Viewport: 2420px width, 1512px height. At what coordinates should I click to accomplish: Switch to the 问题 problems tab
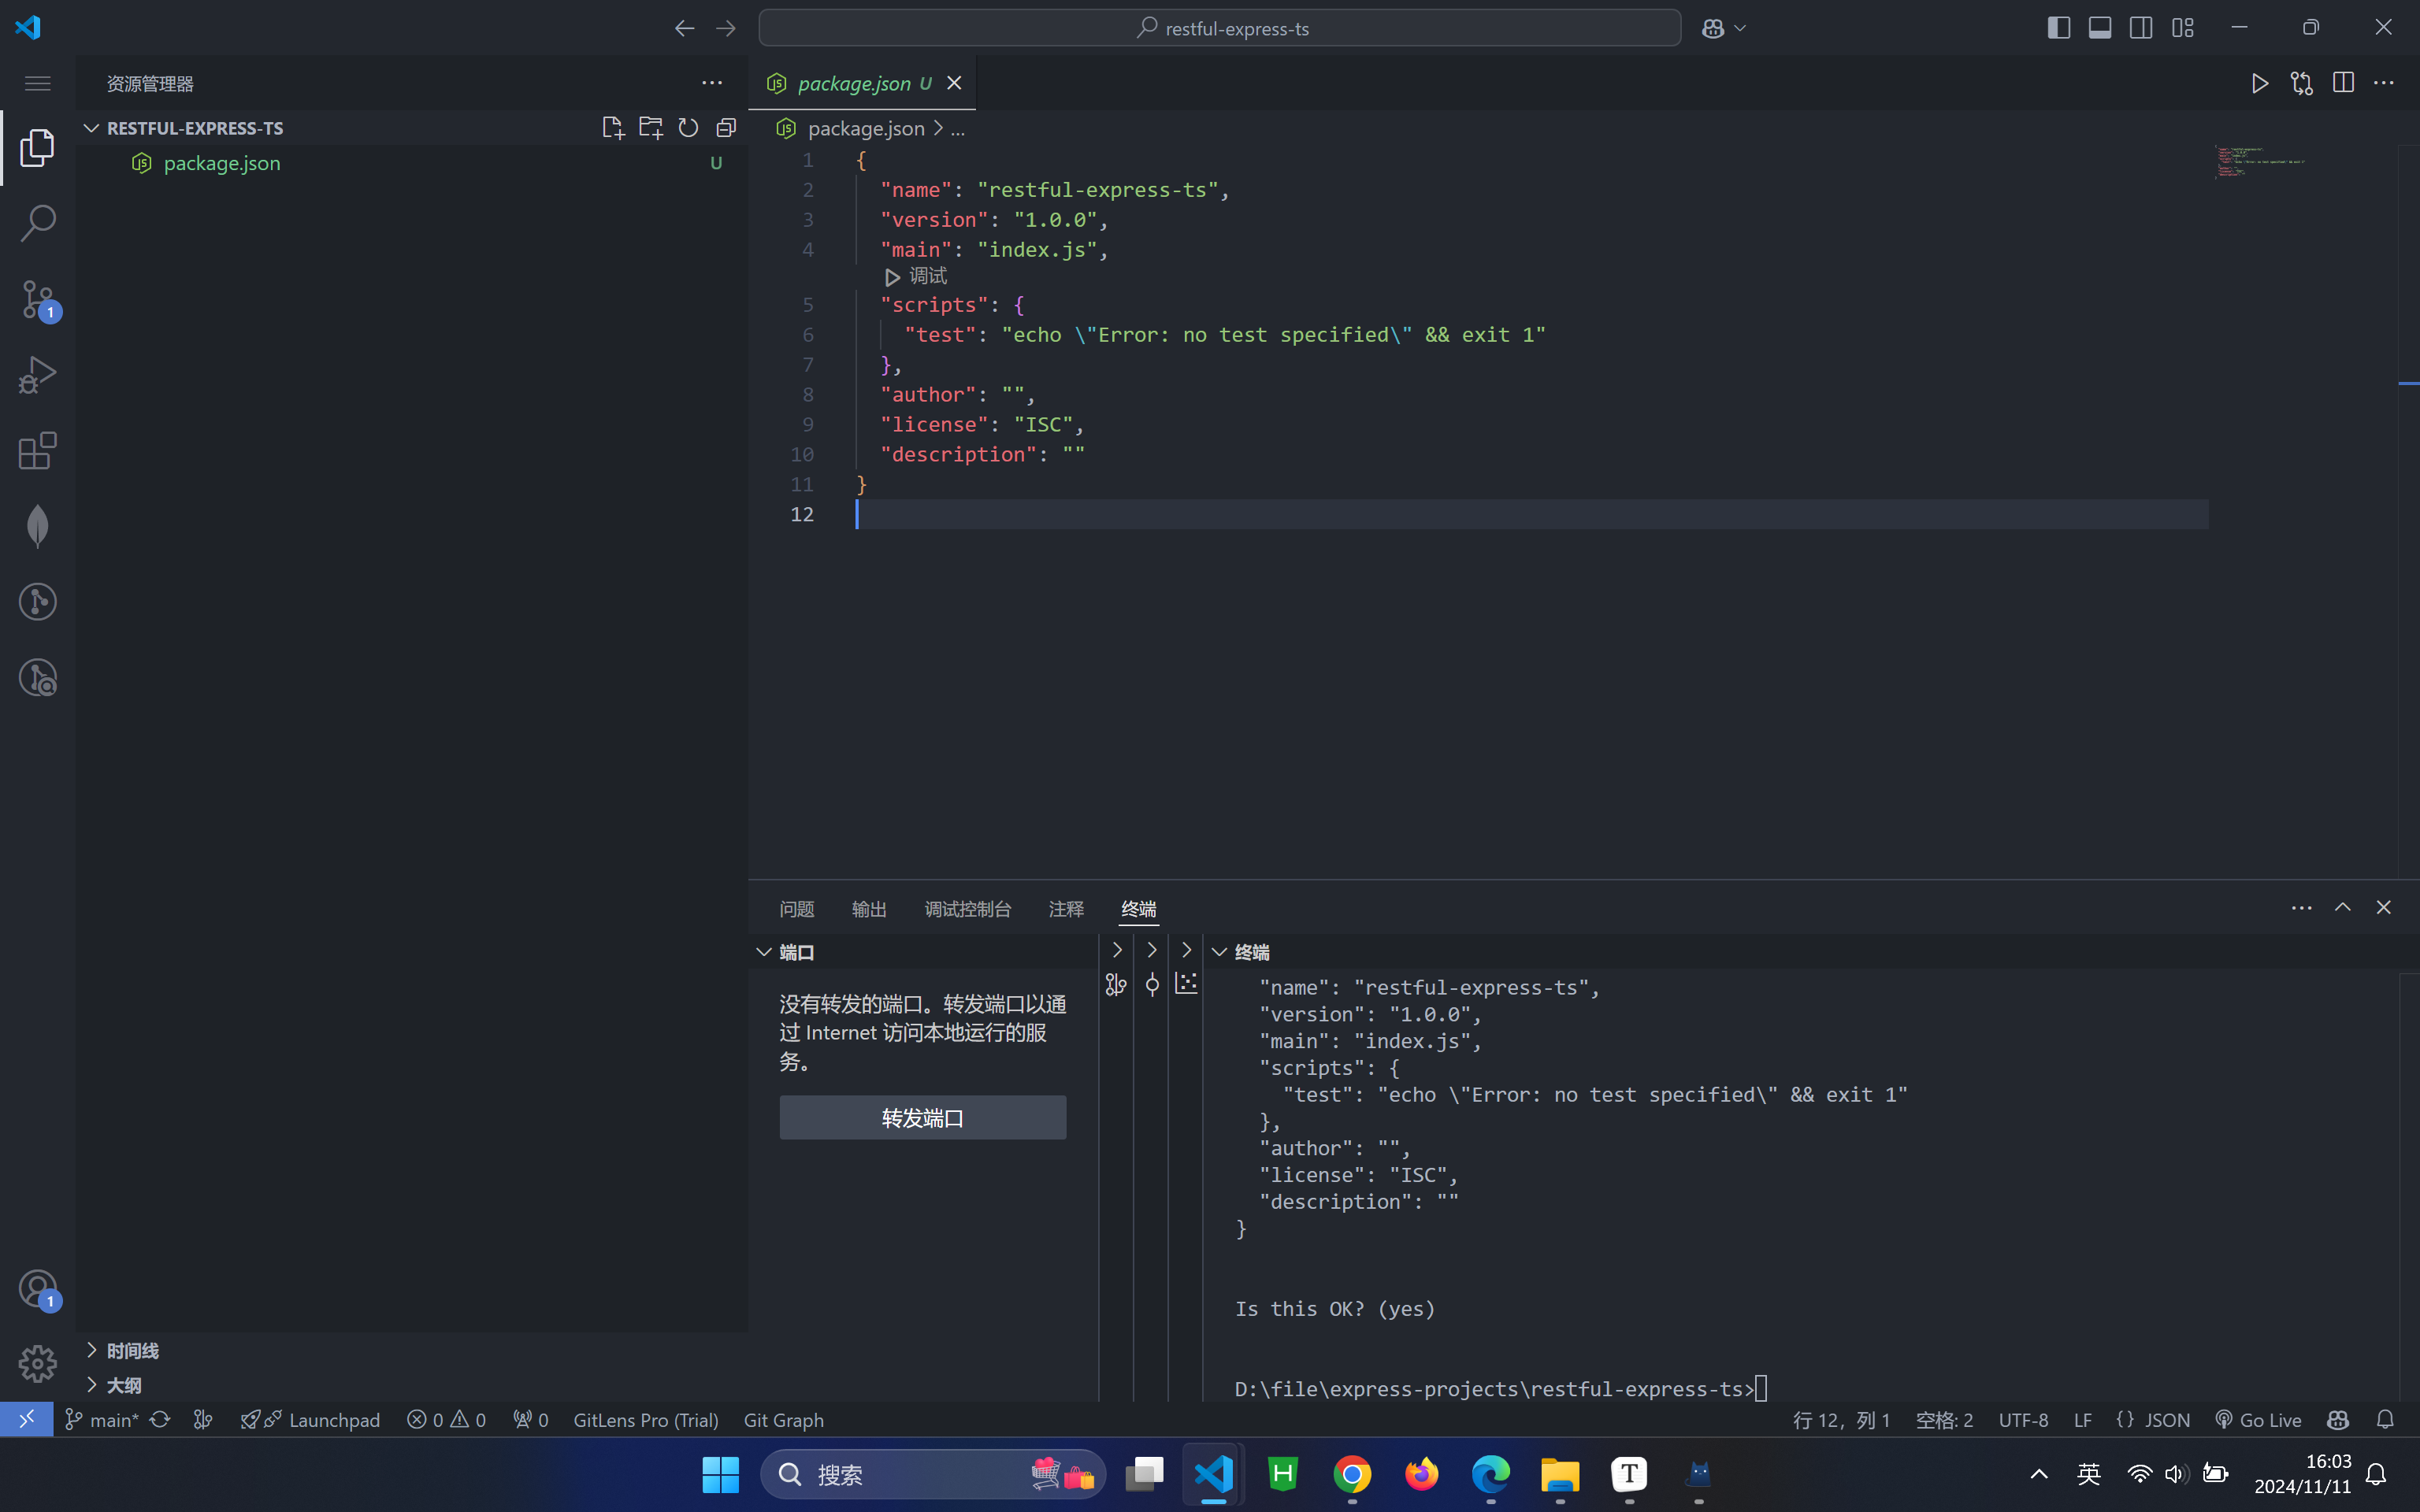[x=796, y=908]
